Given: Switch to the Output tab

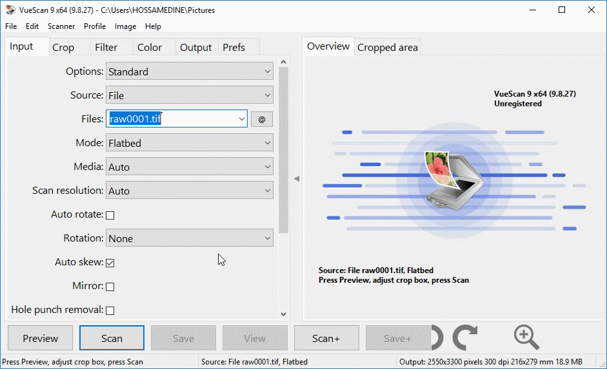Looking at the screenshot, I should pos(197,48).
